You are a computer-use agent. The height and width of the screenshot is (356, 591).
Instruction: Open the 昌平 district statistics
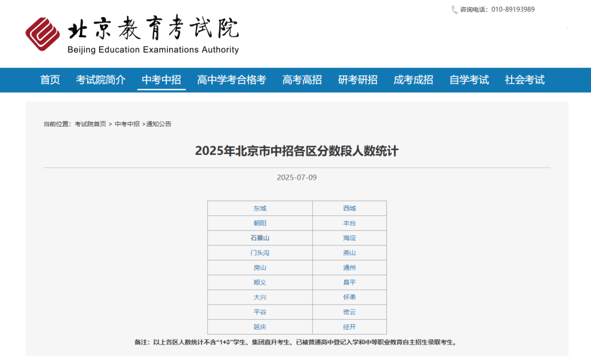350,282
